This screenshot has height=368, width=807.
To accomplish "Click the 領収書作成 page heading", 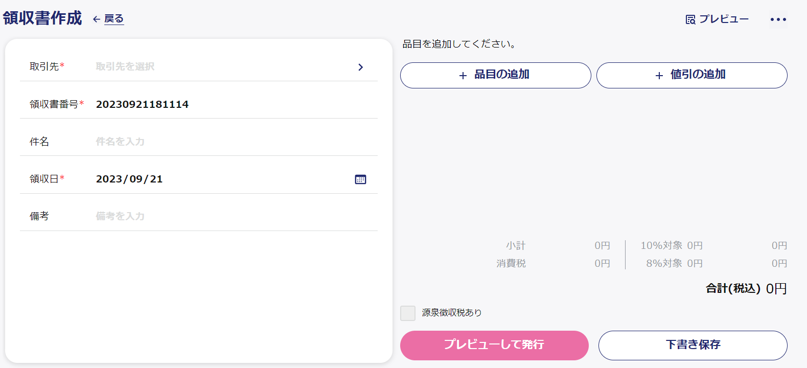I will pyautogui.click(x=42, y=18).
